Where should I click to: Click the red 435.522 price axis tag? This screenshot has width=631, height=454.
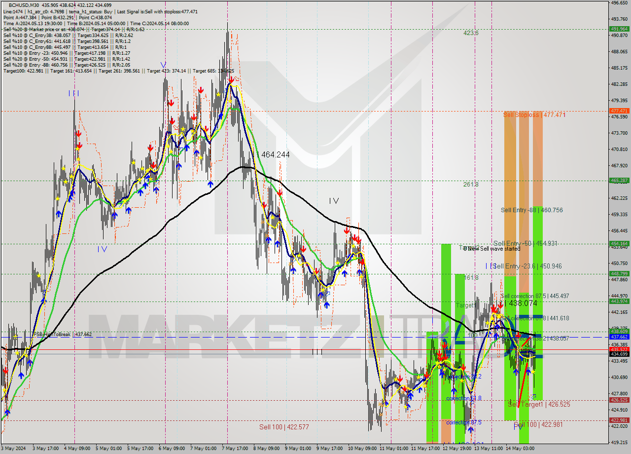(x=619, y=349)
